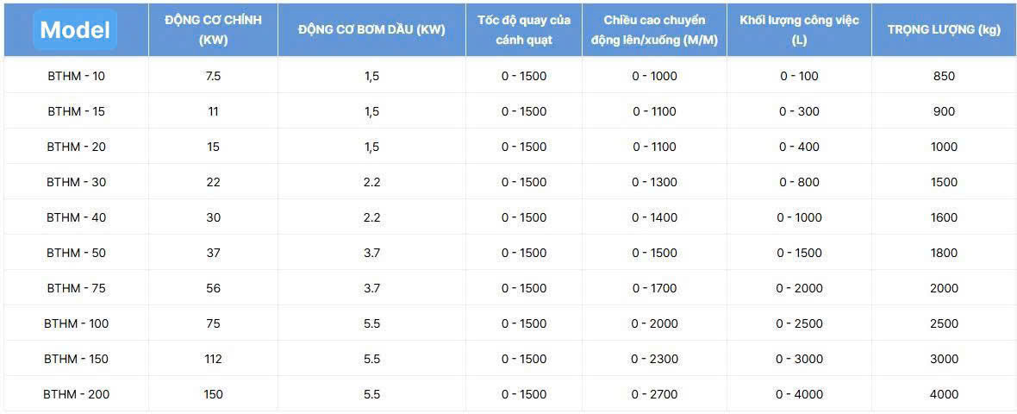Click the Model header badge
This screenshot has width=1017, height=414.
(x=76, y=30)
